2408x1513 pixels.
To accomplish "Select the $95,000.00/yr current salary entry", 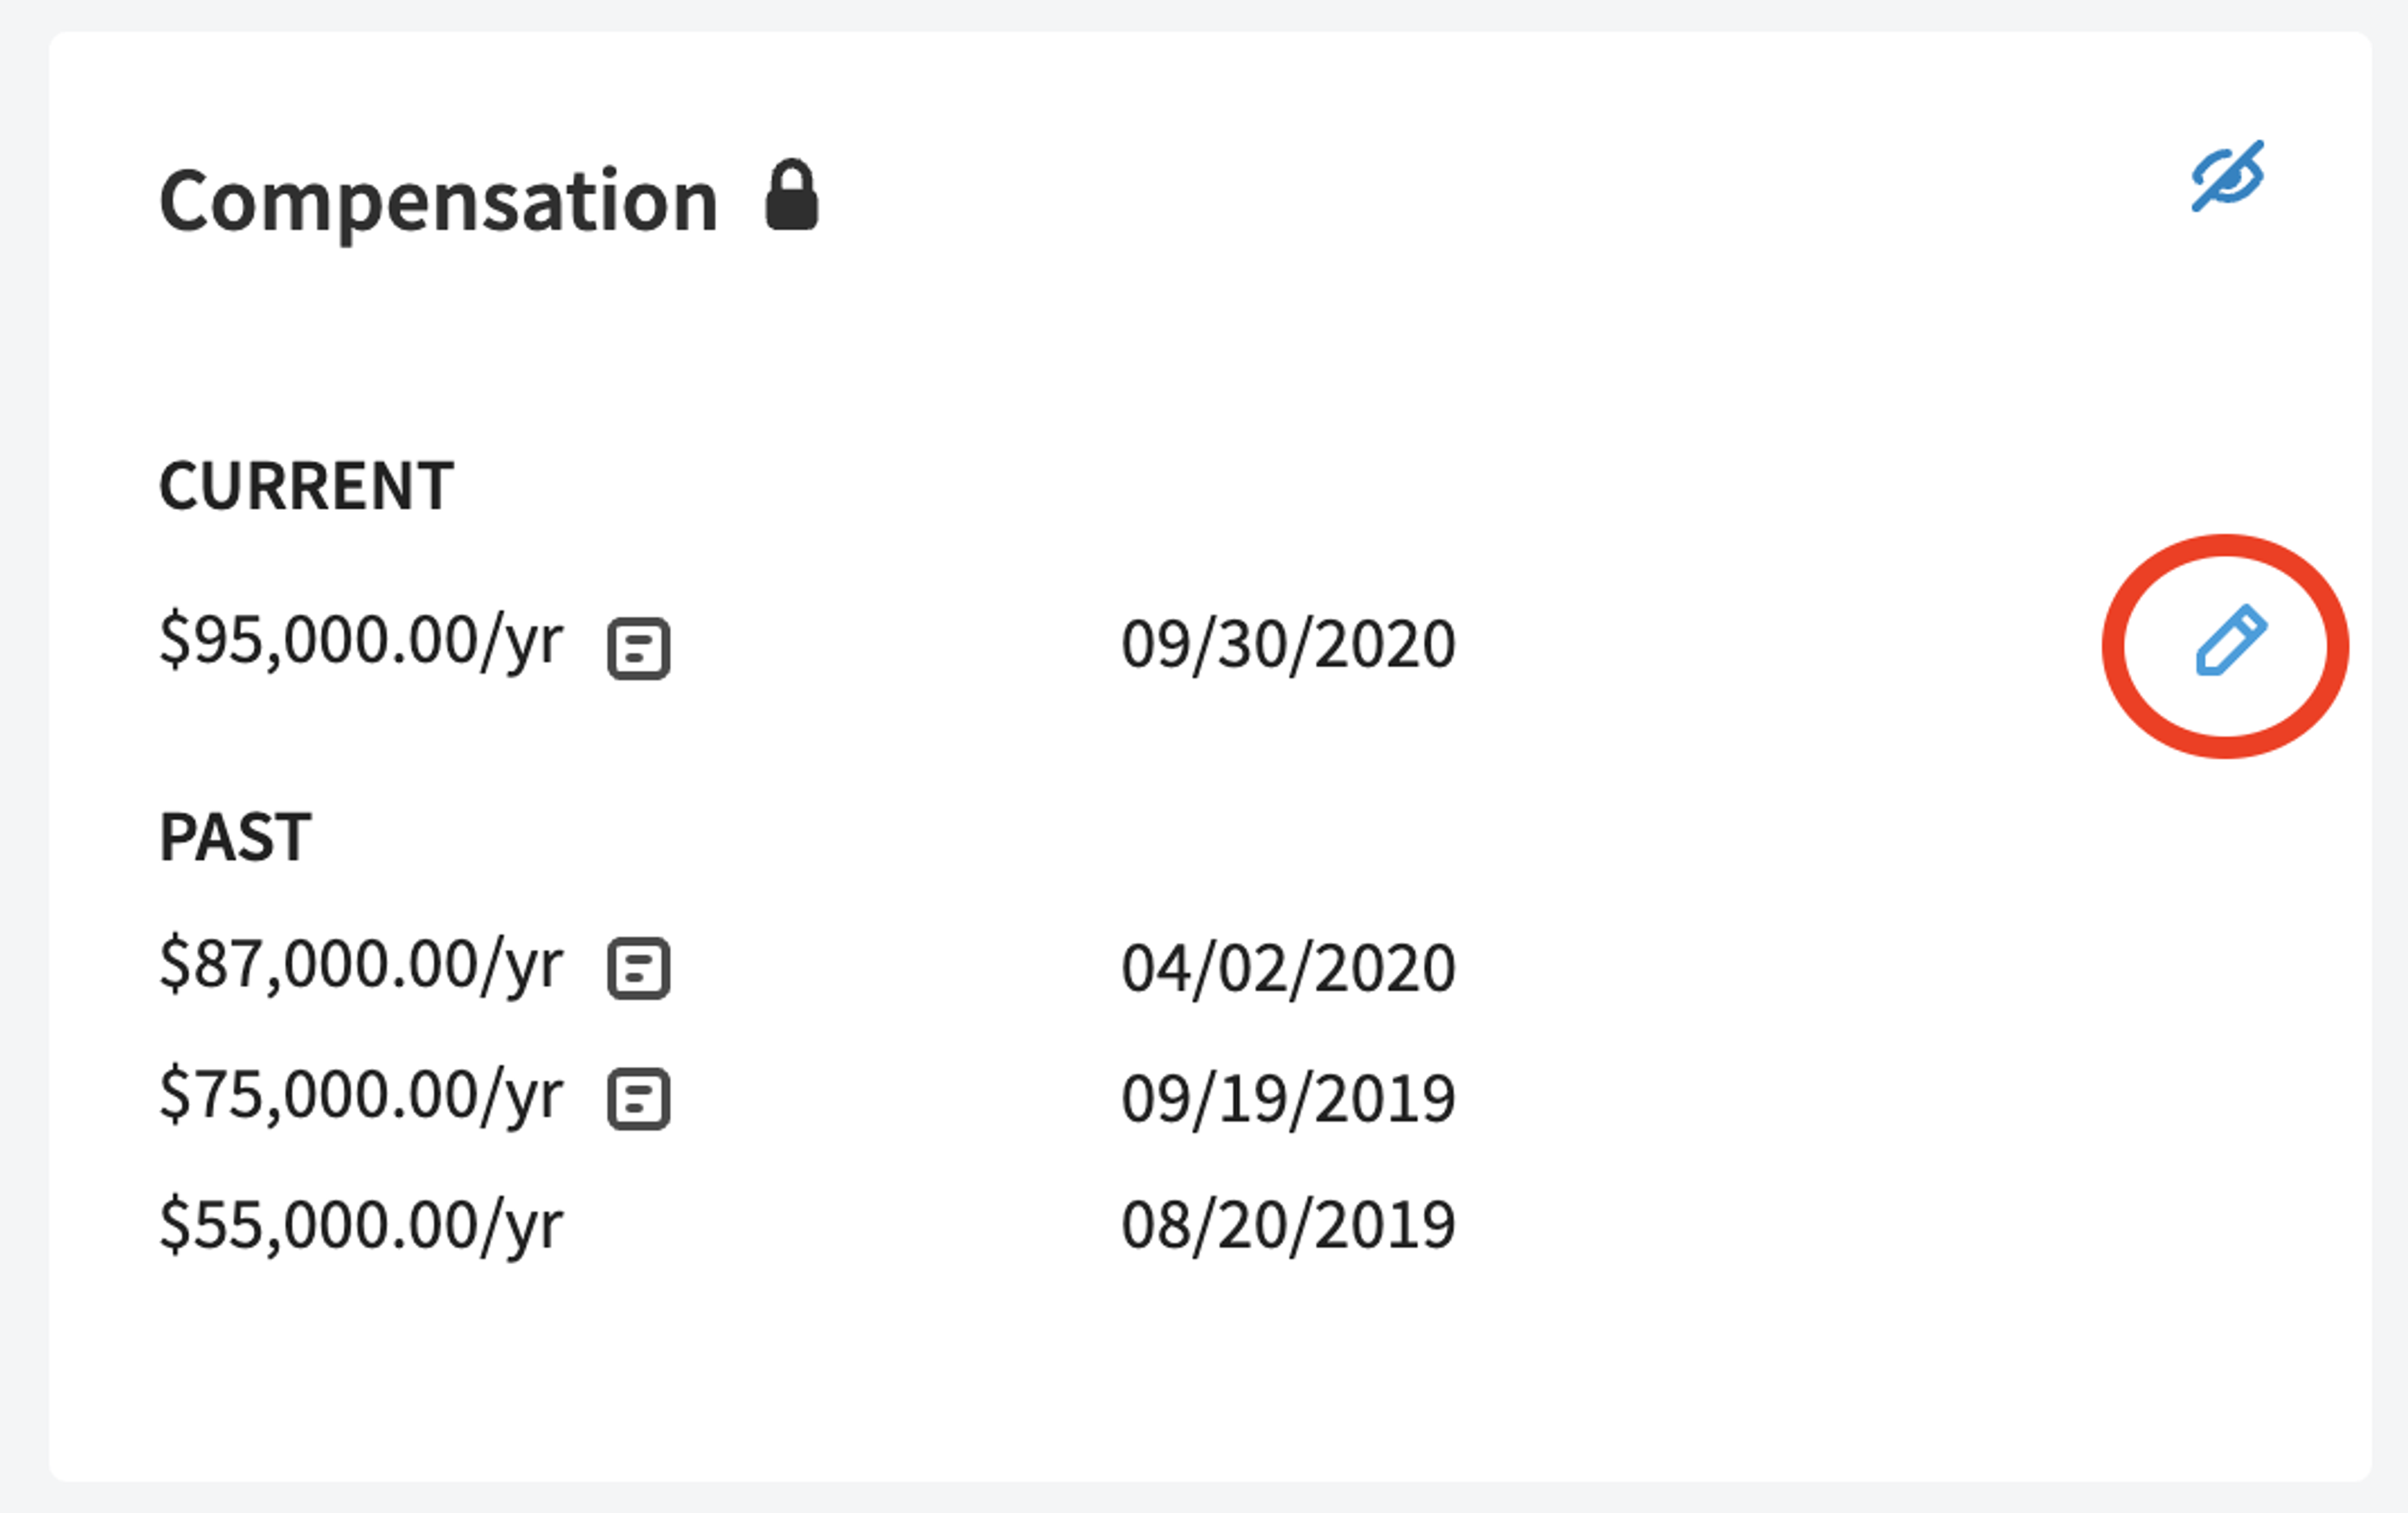I will [361, 641].
